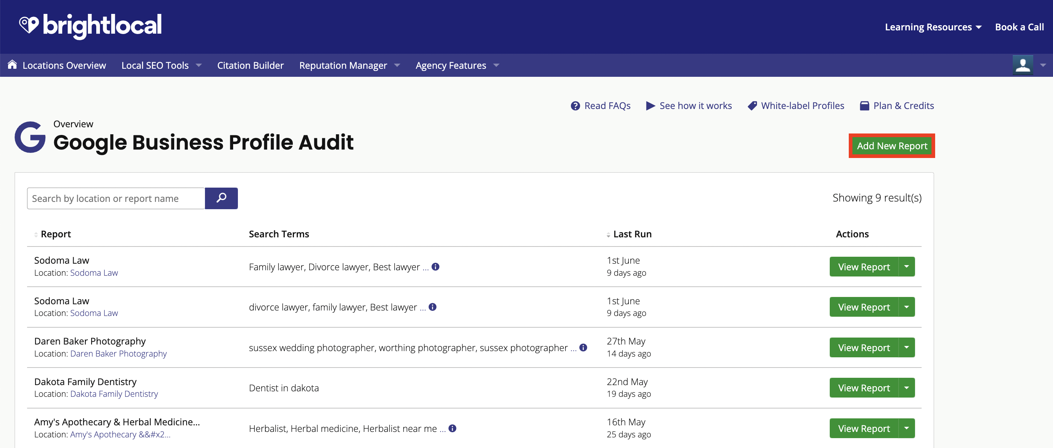Screen dimensions: 1053x448
Task: Open action dropdown for Amy's Apothecary row
Action: tap(906, 428)
